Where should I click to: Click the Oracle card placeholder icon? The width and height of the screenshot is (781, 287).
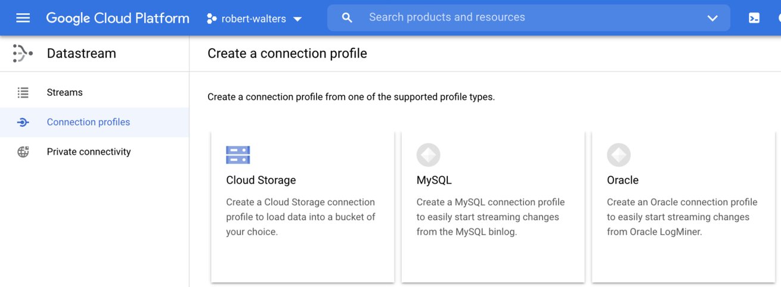tap(618, 155)
